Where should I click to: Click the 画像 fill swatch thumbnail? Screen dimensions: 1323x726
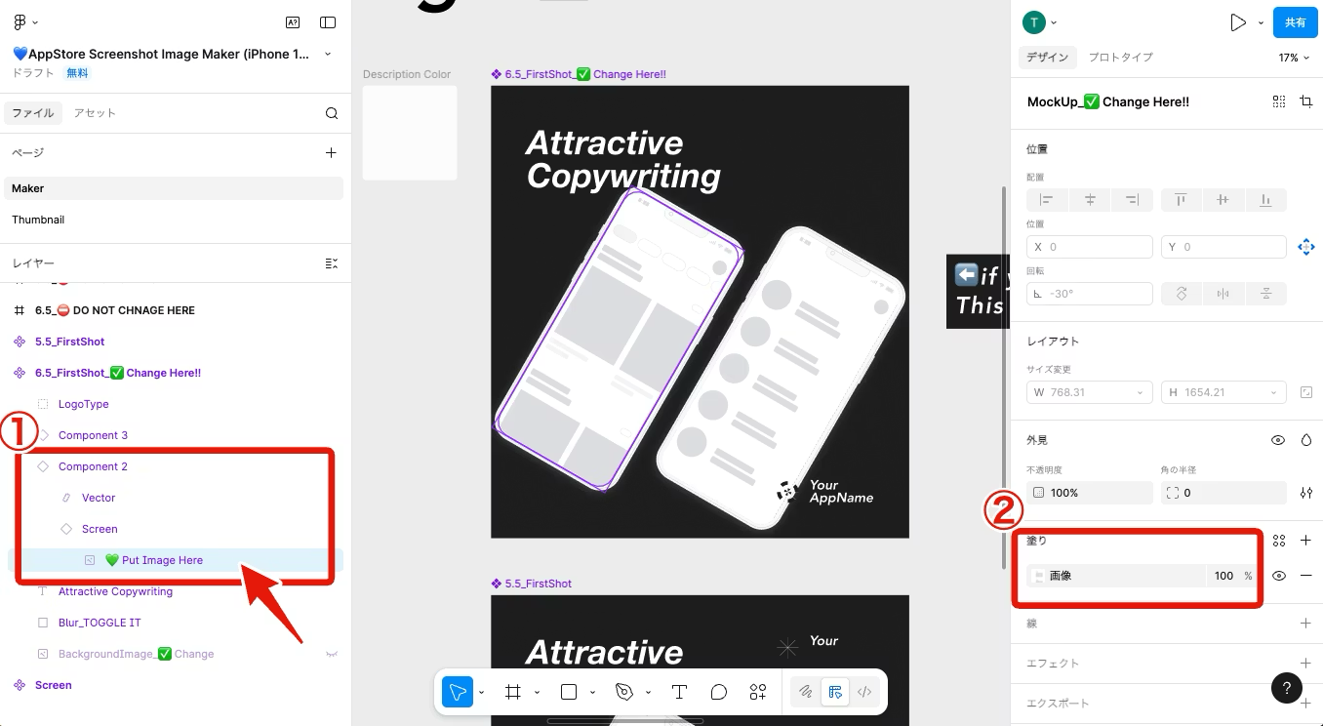tap(1038, 576)
